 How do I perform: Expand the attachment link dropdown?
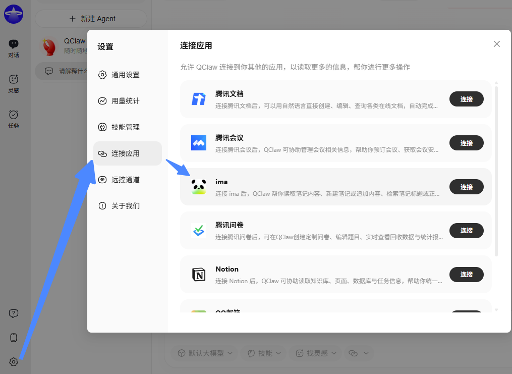[359, 353]
